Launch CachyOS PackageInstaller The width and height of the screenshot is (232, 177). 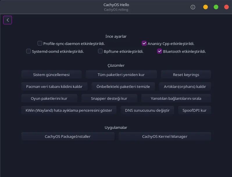68,136
